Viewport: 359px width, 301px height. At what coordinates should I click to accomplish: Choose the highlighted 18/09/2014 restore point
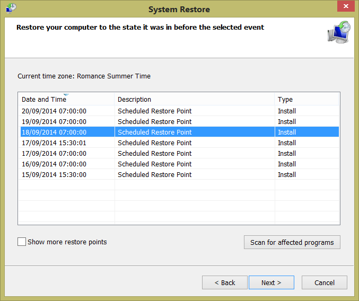[x=54, y=132]
